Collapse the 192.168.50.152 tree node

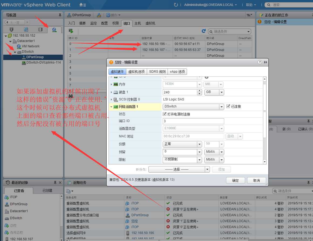(x=6, y=36)
